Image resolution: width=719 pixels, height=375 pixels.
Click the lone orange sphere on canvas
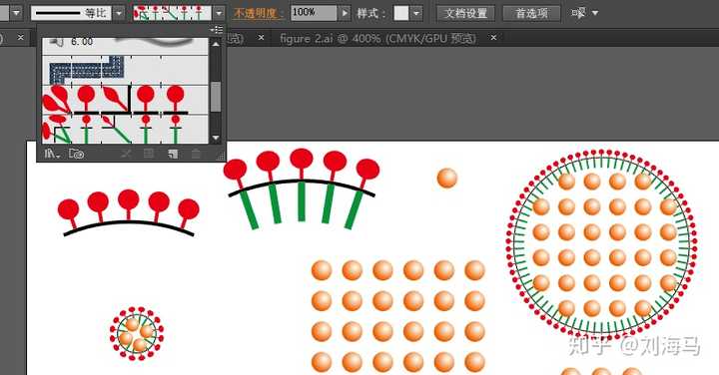(x=447, y=179)
